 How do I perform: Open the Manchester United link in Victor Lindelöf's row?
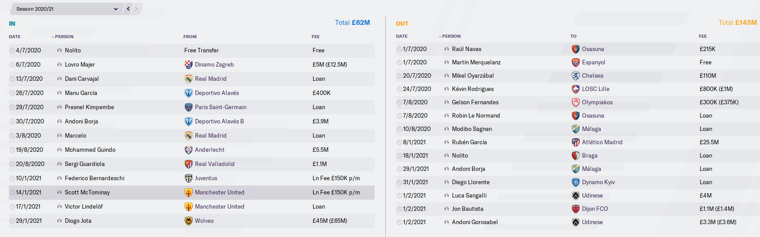tap(219, 207)
